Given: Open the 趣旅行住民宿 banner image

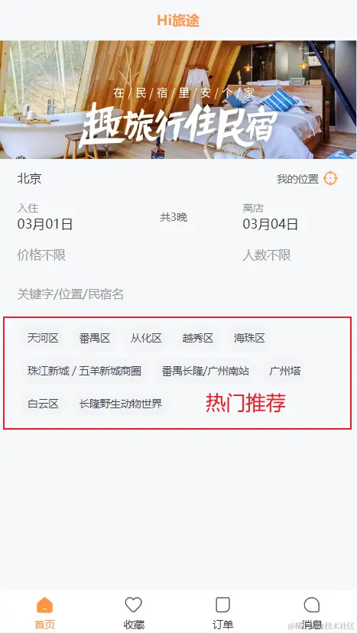Looking at the screenshot, I should click(179, 99).
